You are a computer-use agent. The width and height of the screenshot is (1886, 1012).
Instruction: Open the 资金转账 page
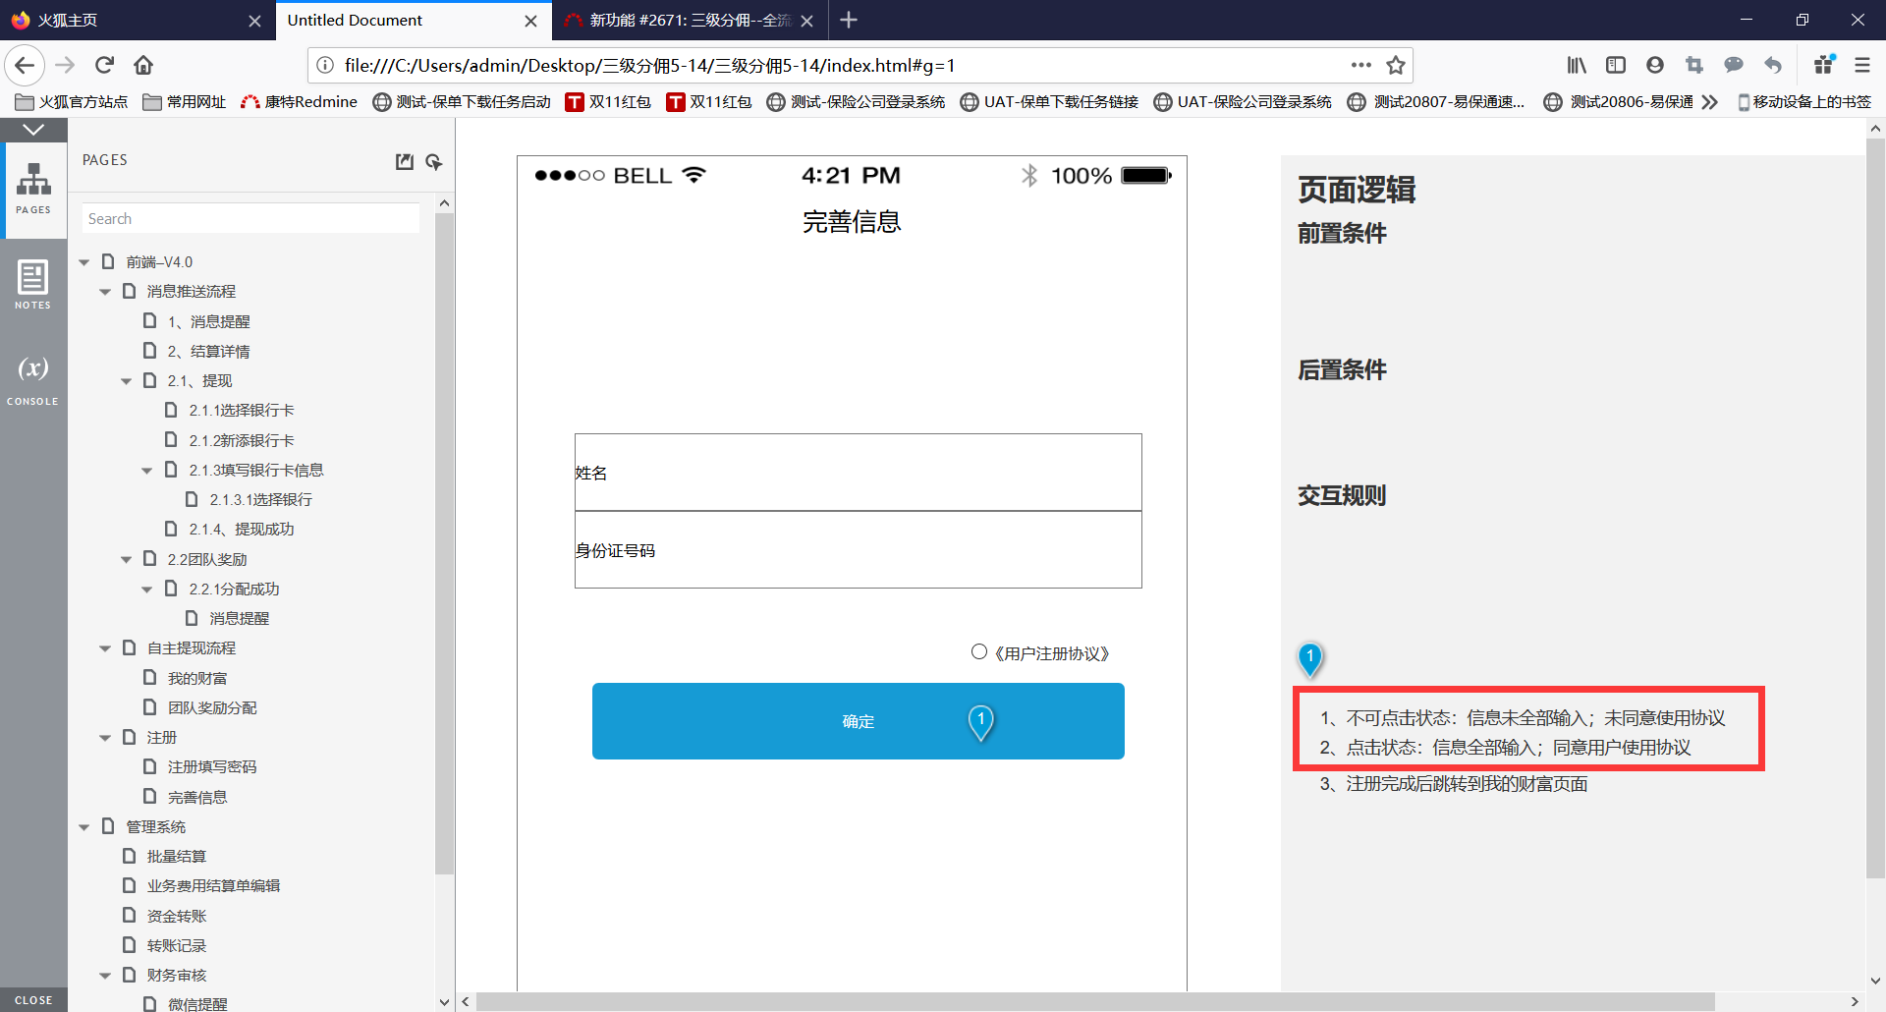177,917
